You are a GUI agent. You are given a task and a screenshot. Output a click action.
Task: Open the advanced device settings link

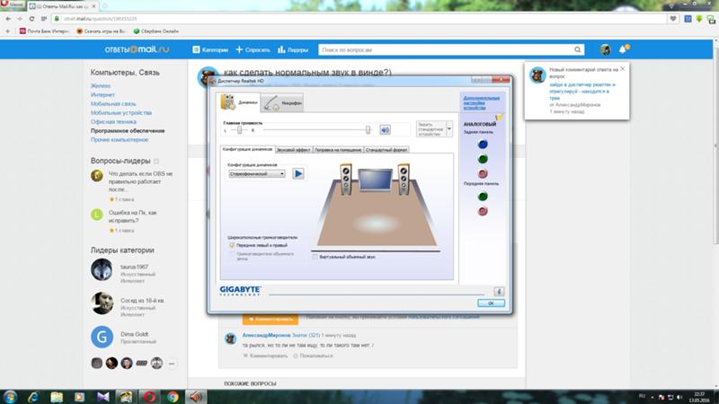481,102
